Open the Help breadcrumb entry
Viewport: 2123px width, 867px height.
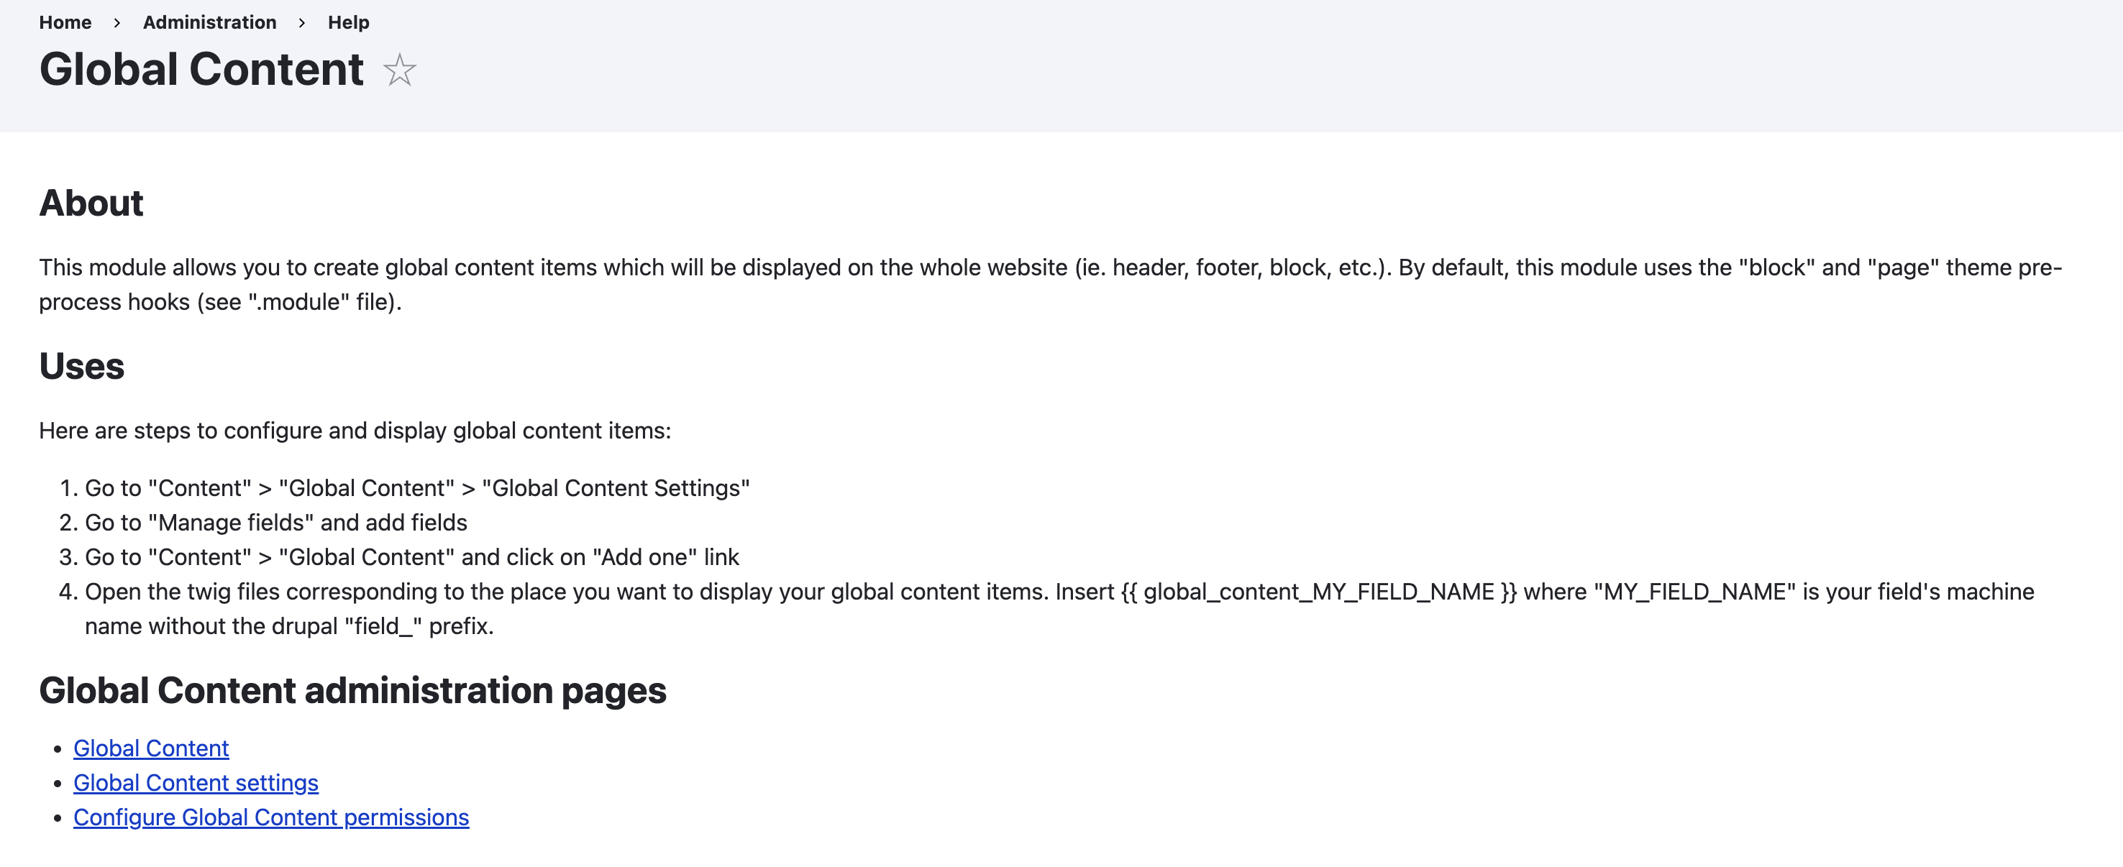[x=349, y=22]
